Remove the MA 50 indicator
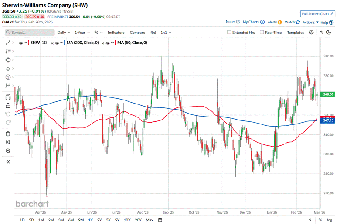Screen dimensions: 340x224 point(103,43)
